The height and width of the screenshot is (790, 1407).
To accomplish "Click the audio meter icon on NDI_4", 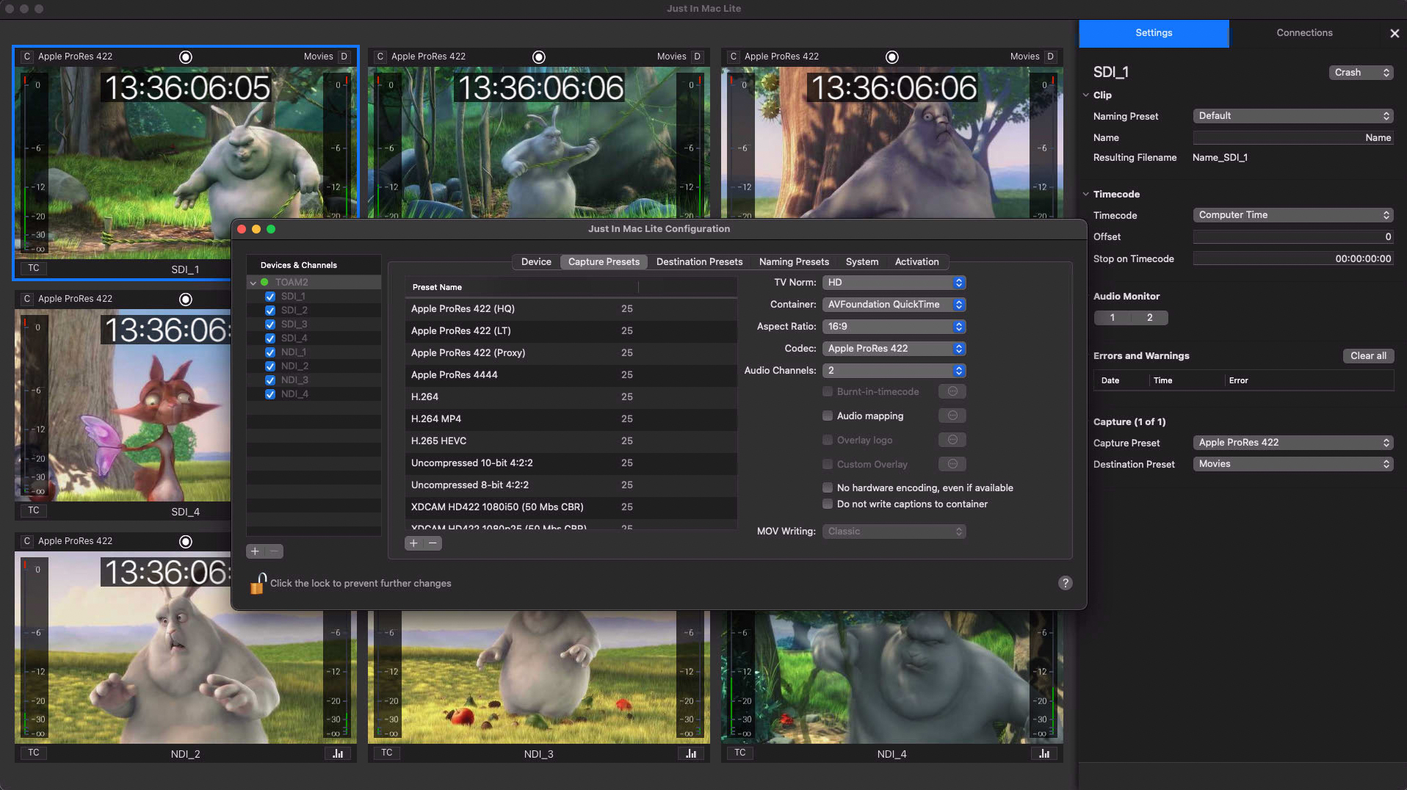I will point(1044,753).
